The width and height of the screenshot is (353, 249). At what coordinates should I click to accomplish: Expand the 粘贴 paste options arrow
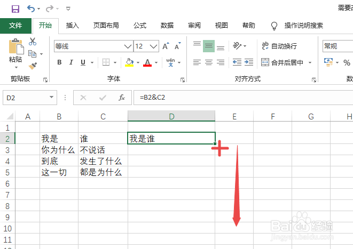click(x=16, y=67)
